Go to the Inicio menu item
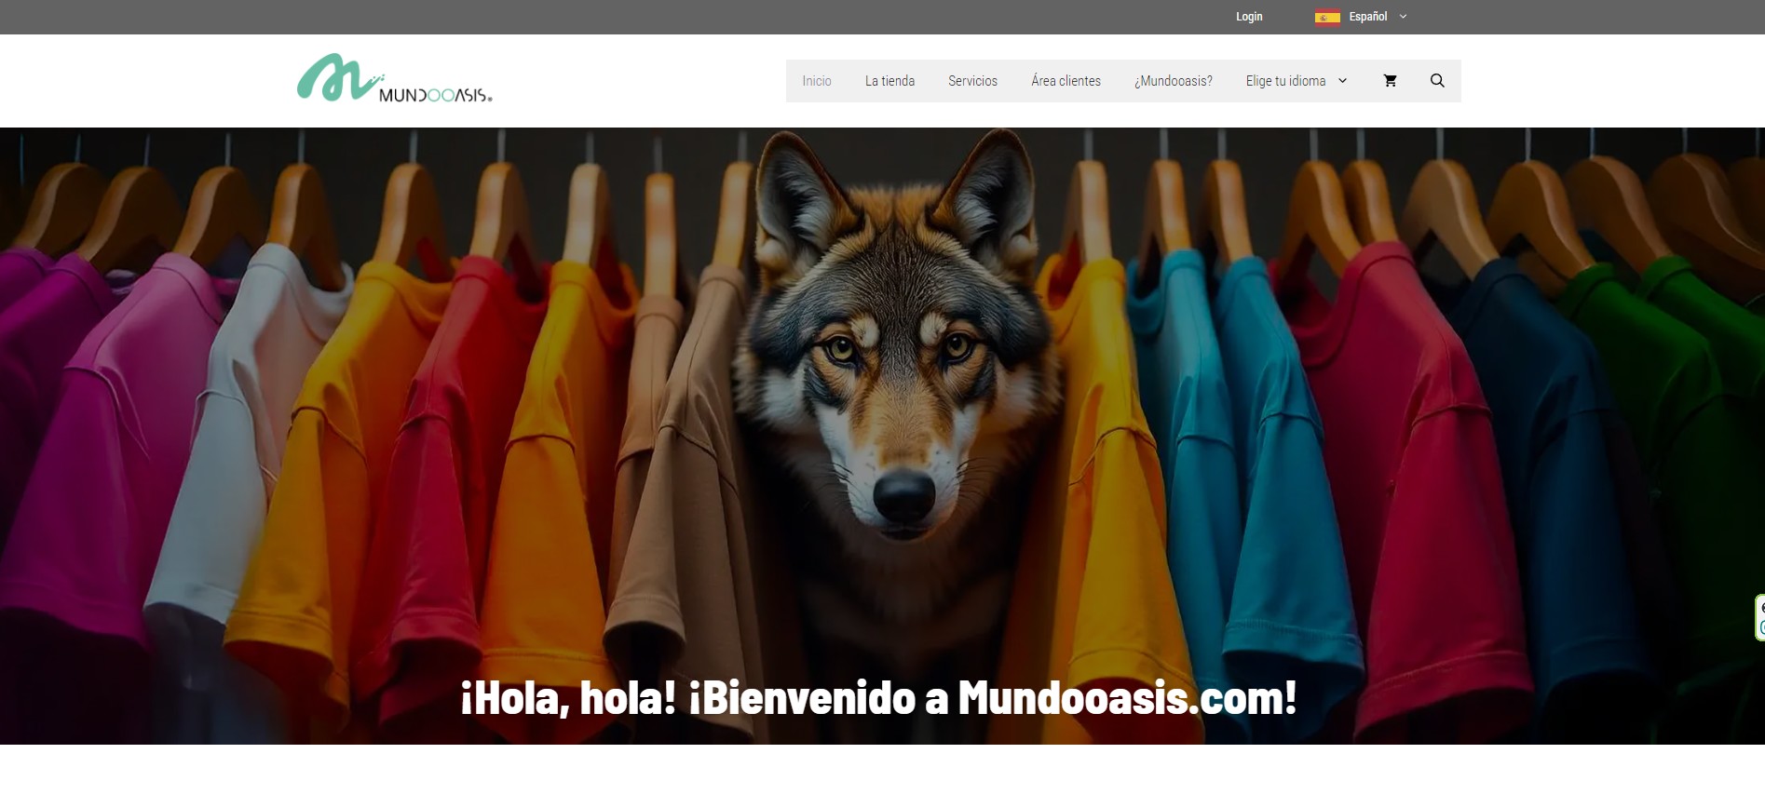This screenshot has width=1765, height=794. [817, 81]
